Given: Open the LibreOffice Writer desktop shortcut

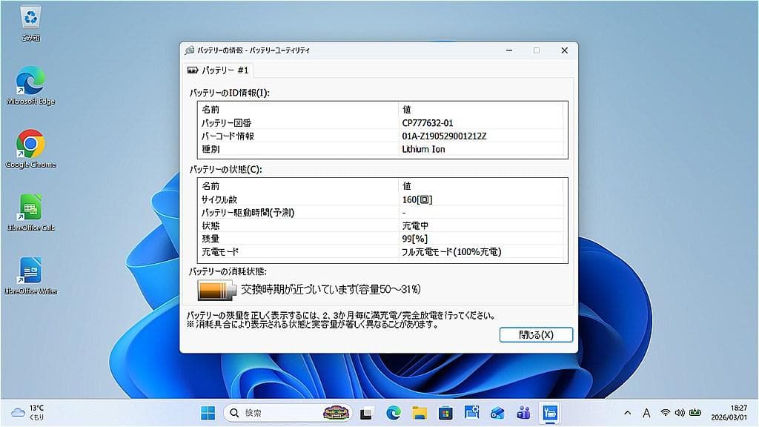Looking at the screenshot, I should coord(30,276).
